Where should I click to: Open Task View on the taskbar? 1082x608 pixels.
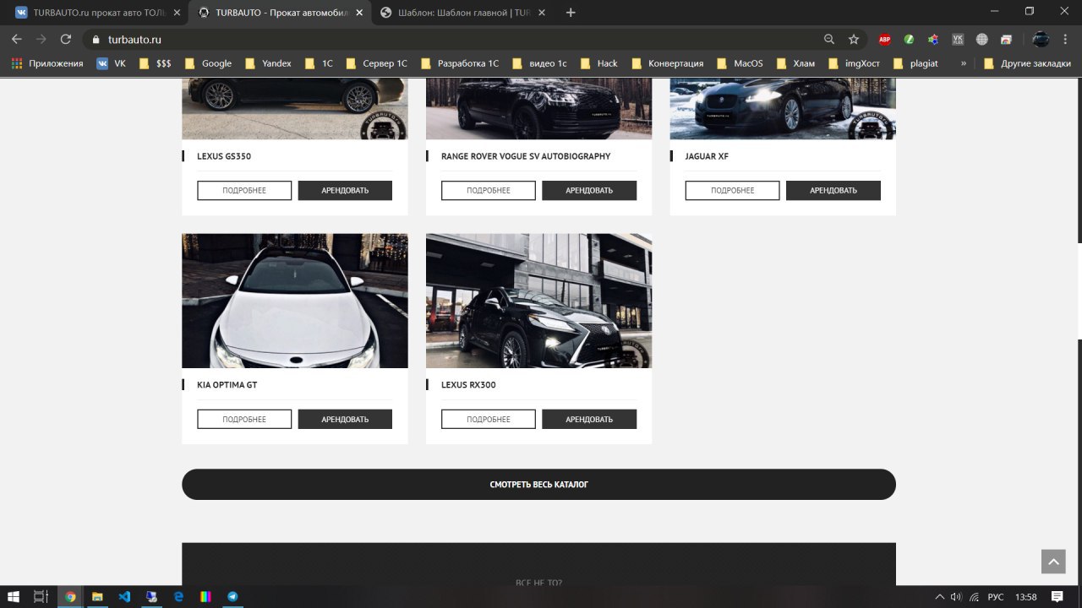click(41, 596)
